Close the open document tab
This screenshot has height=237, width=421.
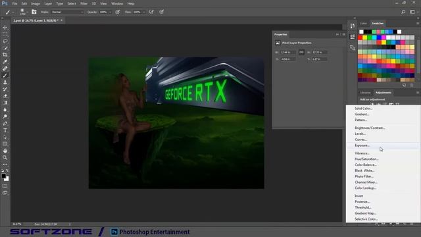pos(61,20)
